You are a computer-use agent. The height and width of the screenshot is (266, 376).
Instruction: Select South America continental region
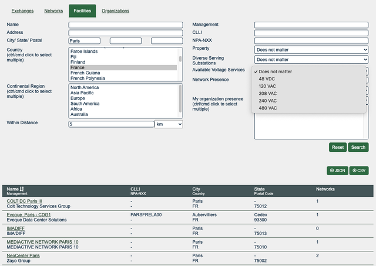point(123,104)
